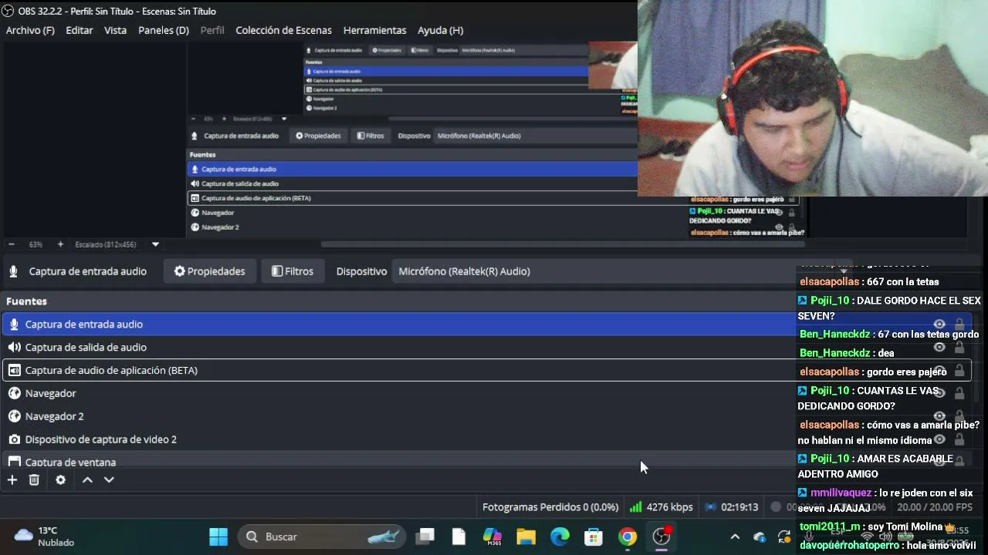Open the Herramientas menu
Screen dimensions: 988x555
click(x=374, y=30)
